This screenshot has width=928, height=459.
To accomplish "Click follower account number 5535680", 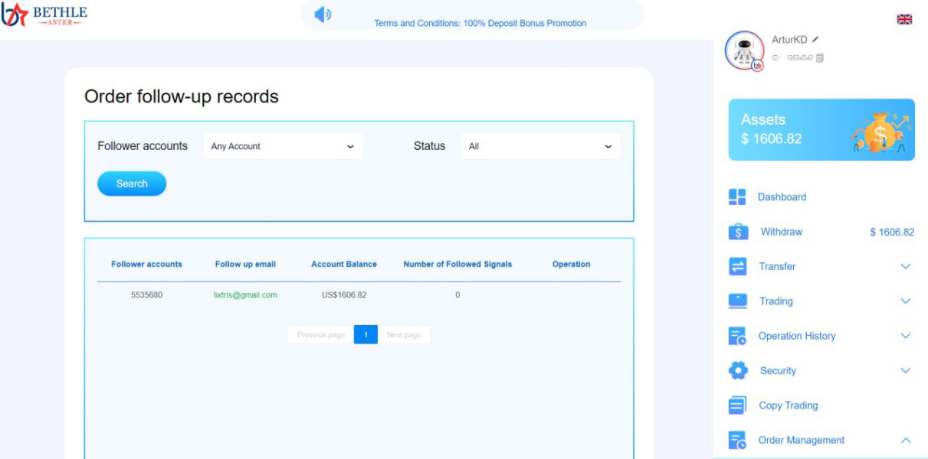I will 146,295.
